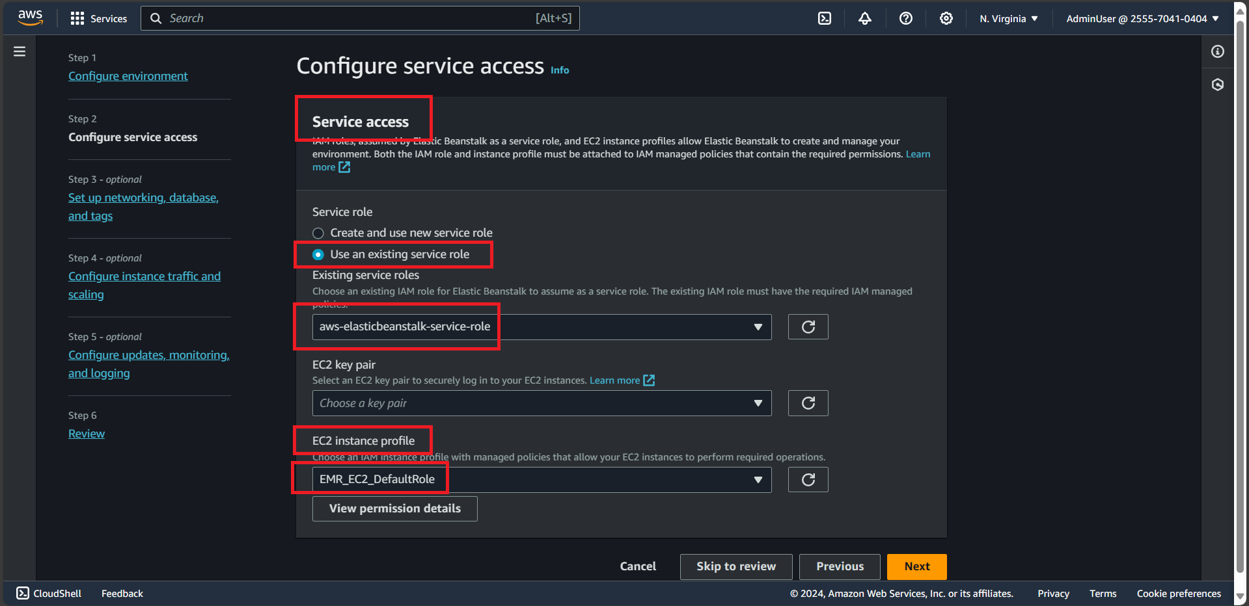
Task: Open the existing service roles dropdown
Action: coord(542,327)
